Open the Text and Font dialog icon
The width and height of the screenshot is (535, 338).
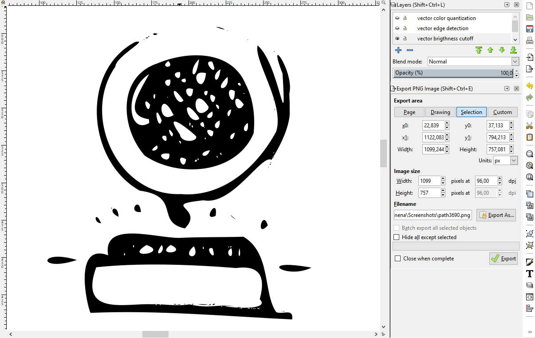529,274
